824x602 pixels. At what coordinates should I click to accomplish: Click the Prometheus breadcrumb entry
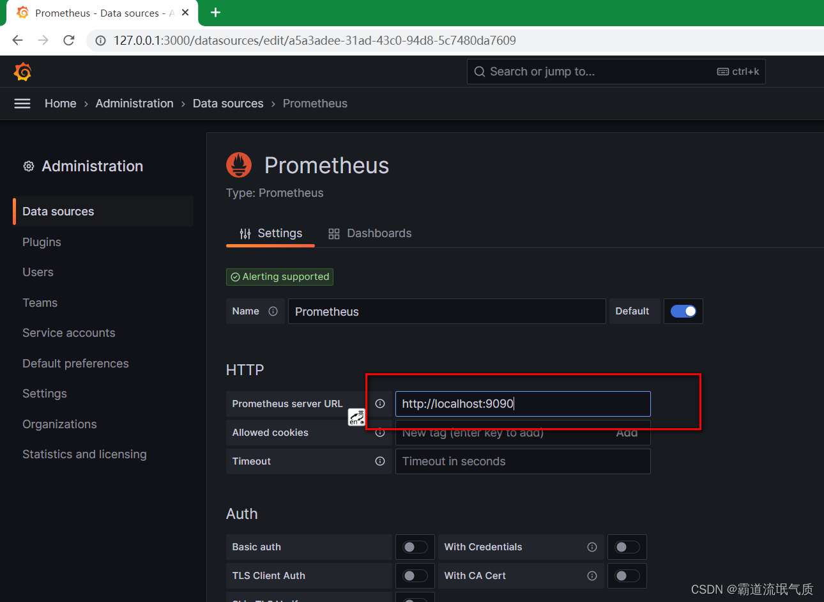(x=315, y=104)
